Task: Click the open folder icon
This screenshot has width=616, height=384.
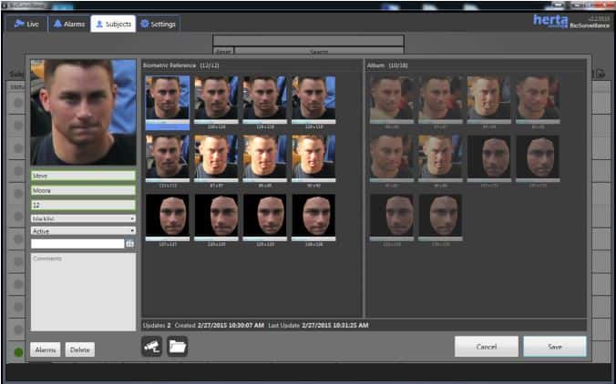Action: (178, 347)
